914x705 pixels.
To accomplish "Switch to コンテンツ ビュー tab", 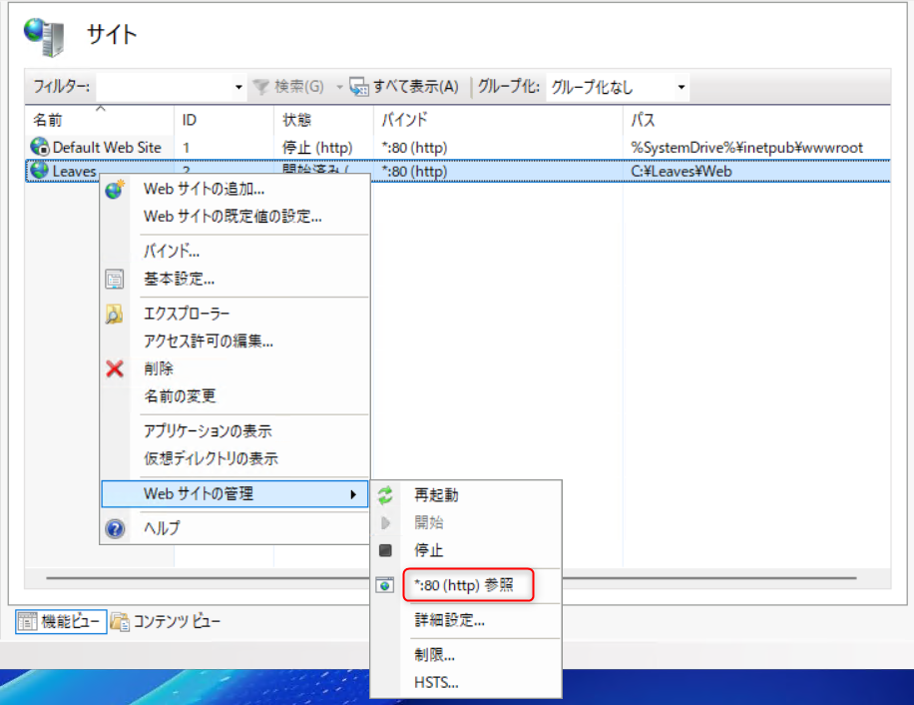I will tap(166, 622).
